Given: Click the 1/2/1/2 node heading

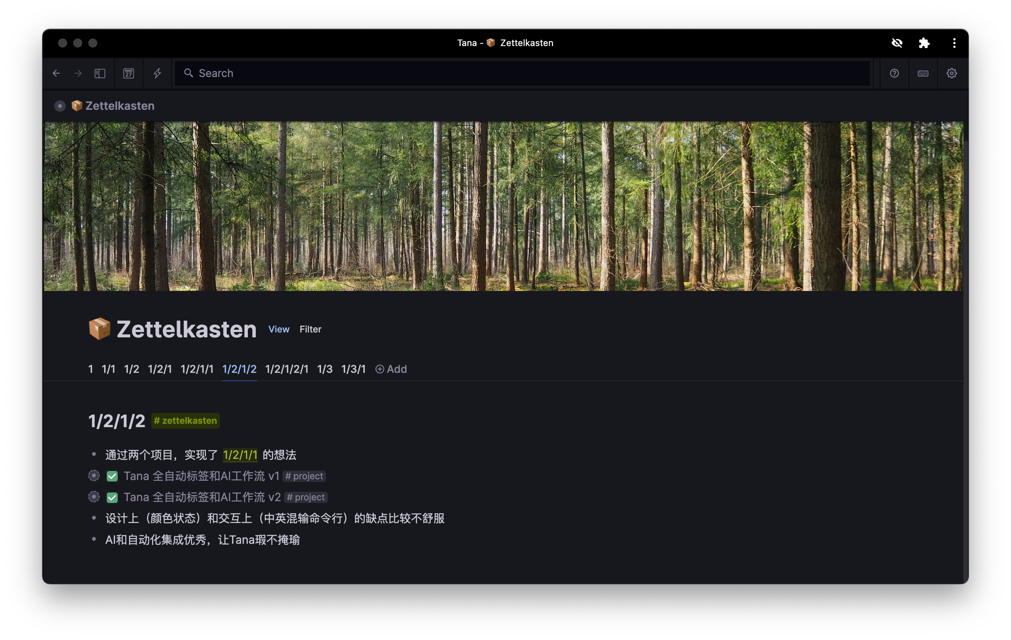Looking at the screenshot, I should (x=117, y=421).
